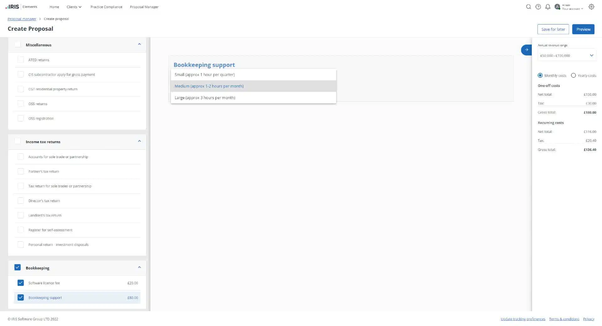Click the blue arrow panel toggle button
602x326 pixels.
point(526,50)
